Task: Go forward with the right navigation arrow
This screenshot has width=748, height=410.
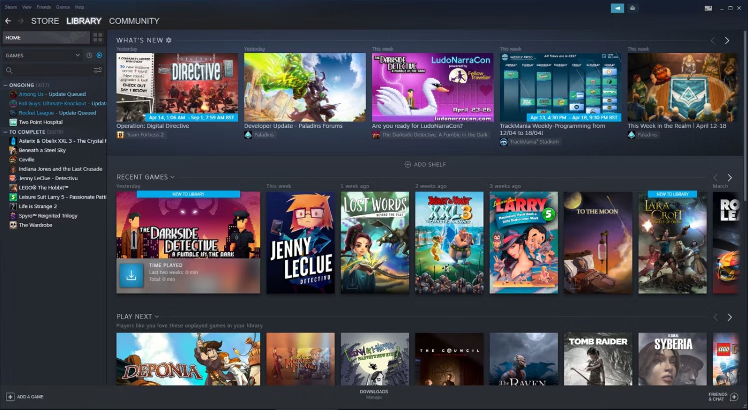Action: point(21,21)
